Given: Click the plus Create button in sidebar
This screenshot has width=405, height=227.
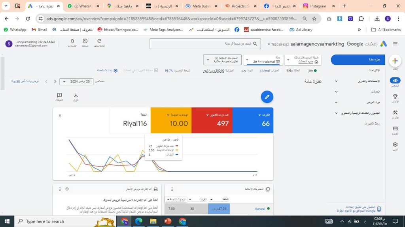Looking at the screenshot, I should 395,61.
